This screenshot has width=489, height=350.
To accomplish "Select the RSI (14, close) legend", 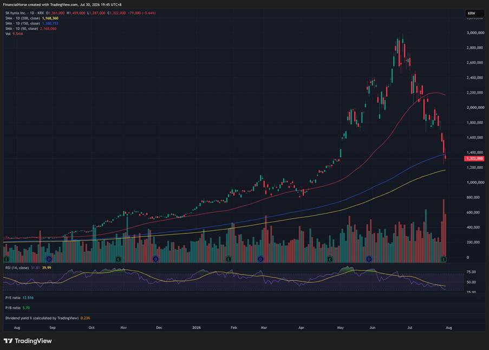I will (17, 268).
